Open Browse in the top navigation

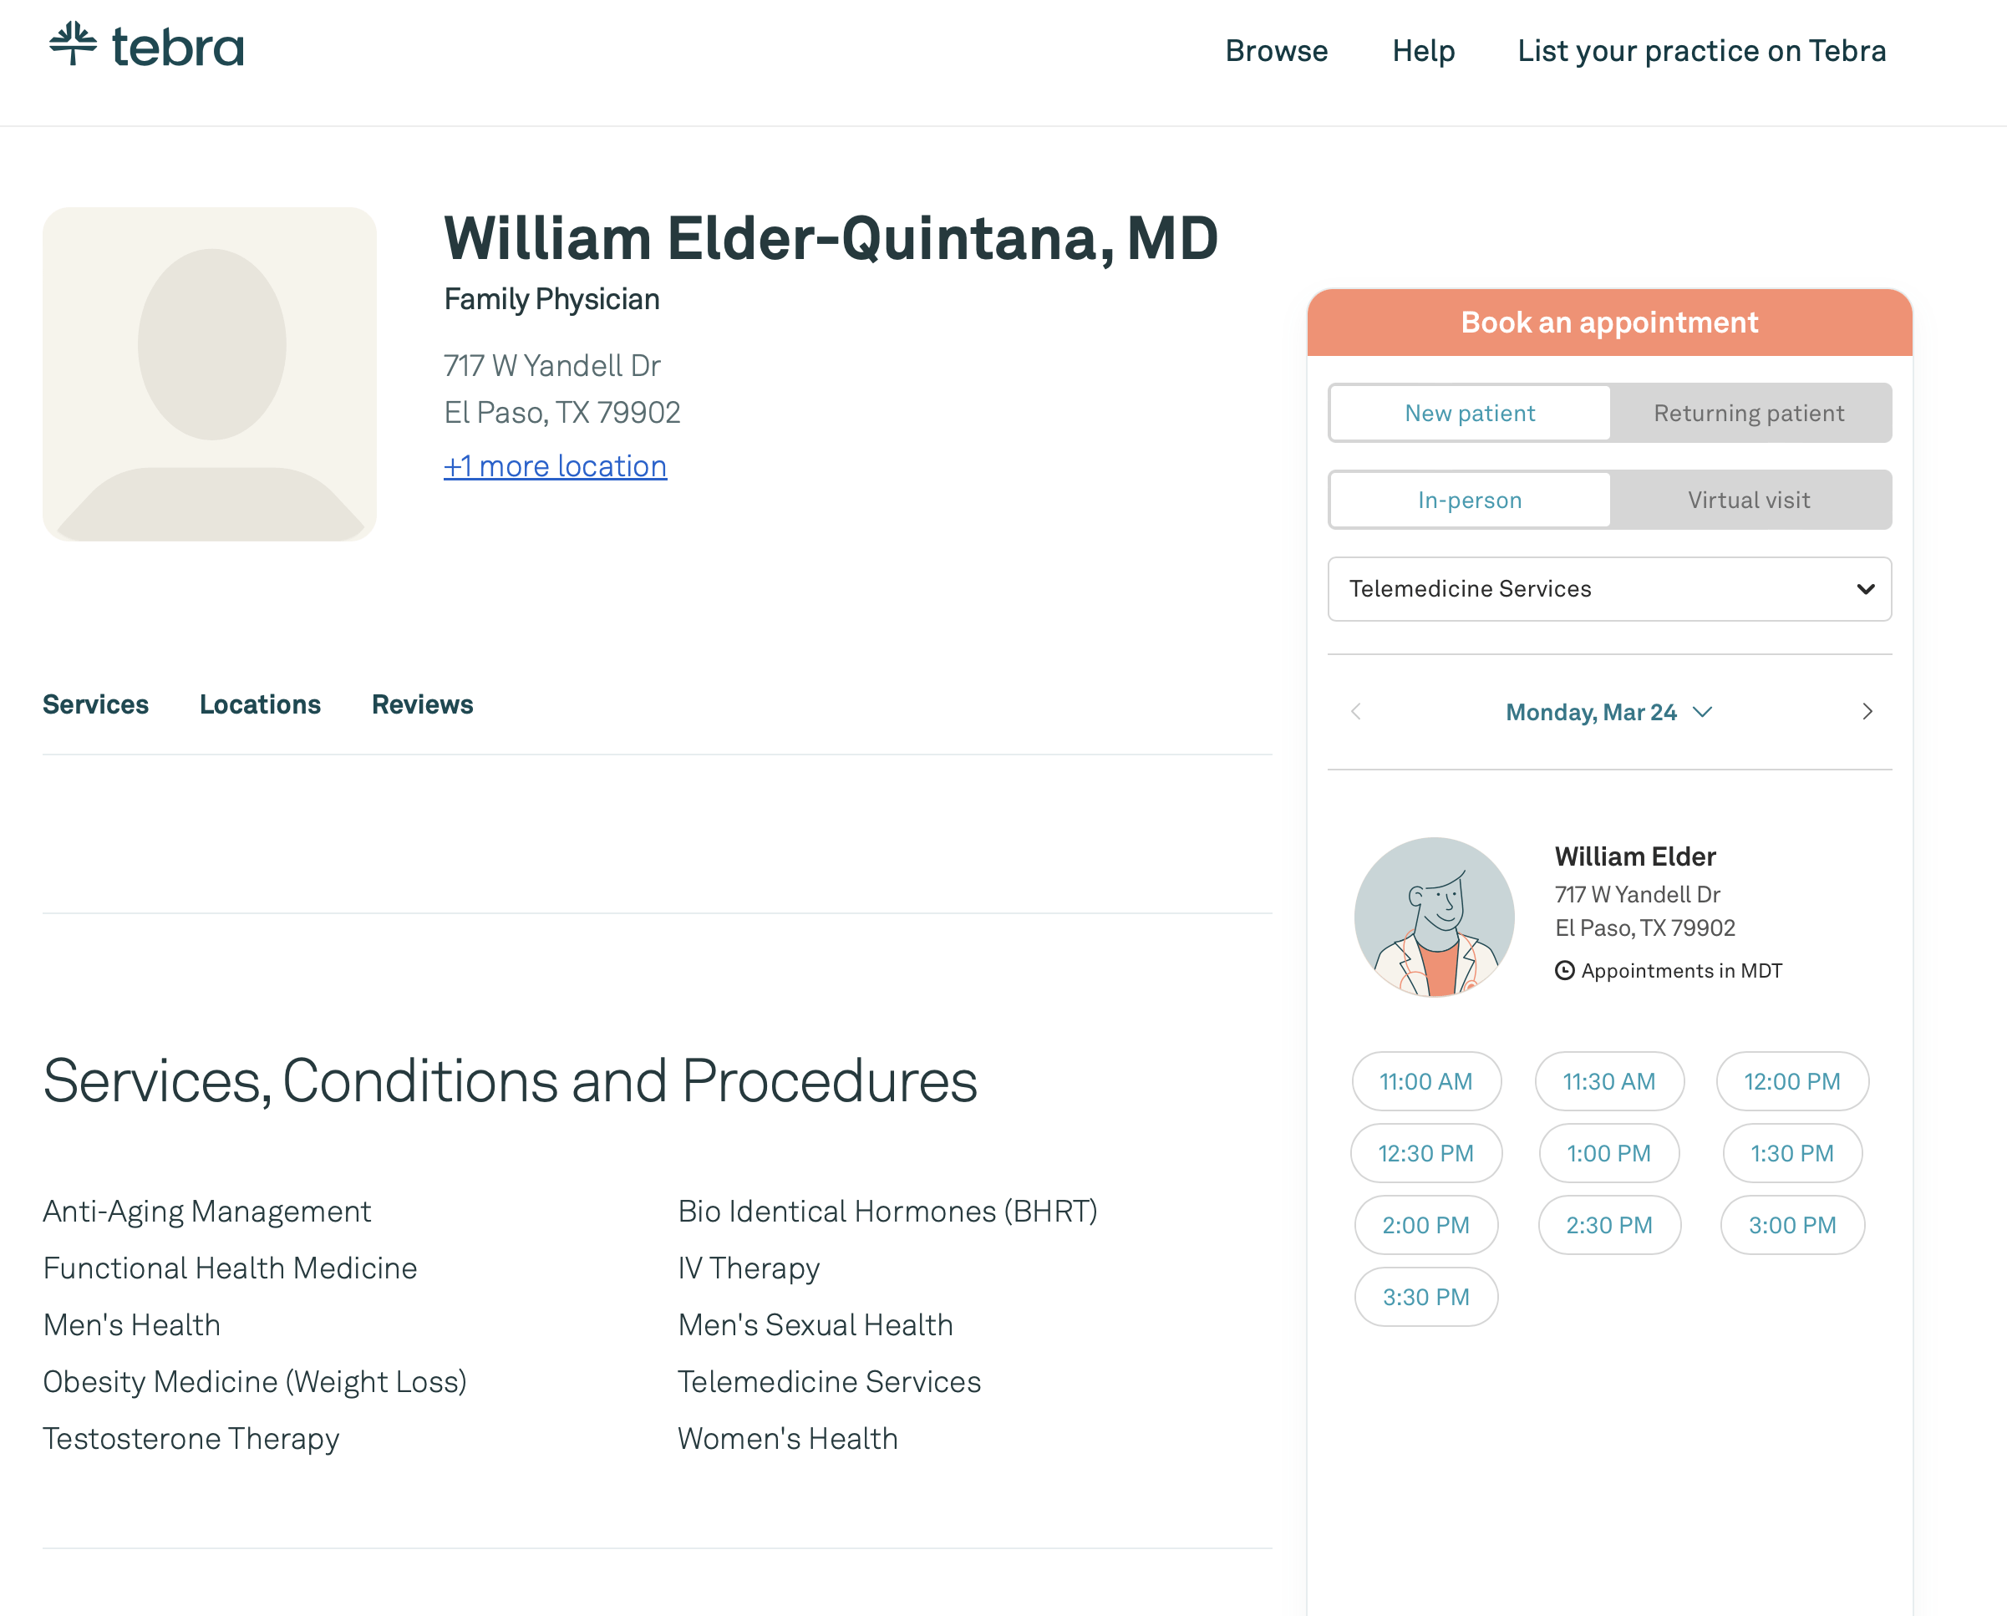click(1275, 50)
